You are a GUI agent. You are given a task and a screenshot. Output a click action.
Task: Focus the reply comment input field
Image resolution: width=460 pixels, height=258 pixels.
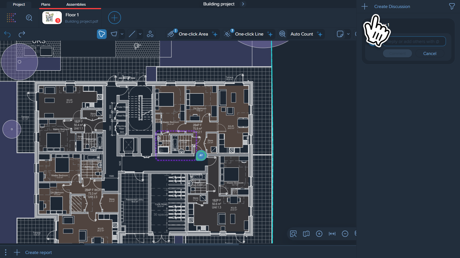point(414,41)
